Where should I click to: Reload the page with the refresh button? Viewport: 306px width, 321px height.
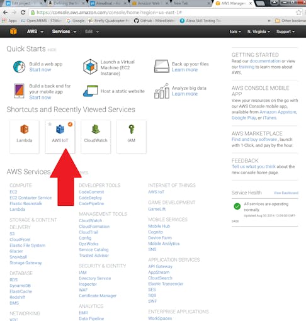tap(23, 13)
